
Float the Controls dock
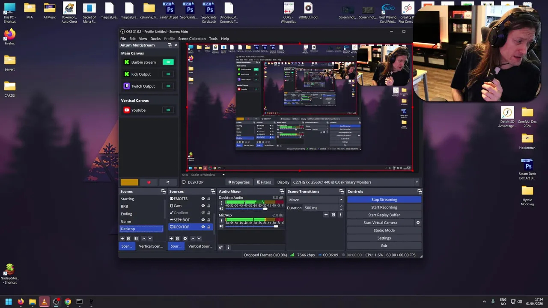coord(420,191)
